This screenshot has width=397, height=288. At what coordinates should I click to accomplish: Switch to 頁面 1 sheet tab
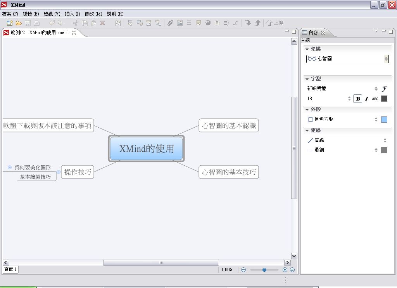(x=10, y=269)
